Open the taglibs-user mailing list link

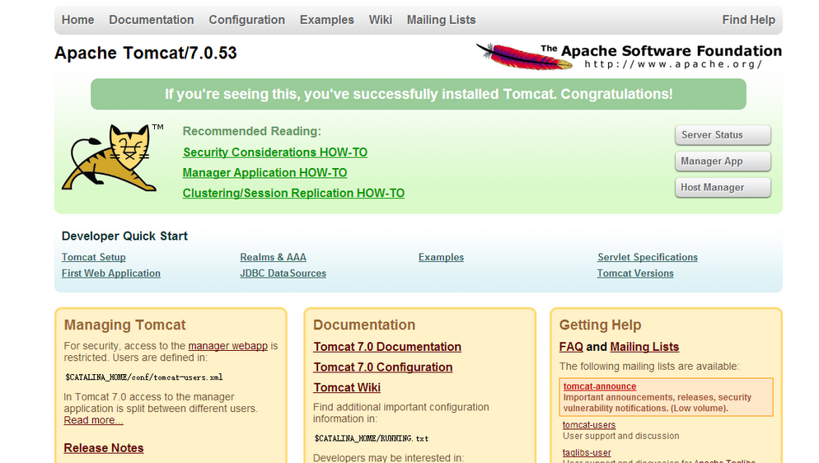(587, 453)
